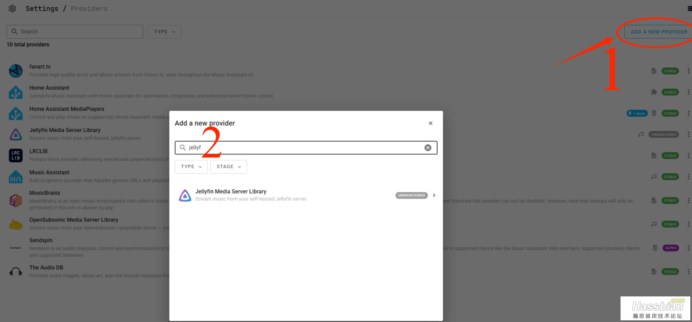The image size is (692, 322).
Task: Click The Audio DB headphones icon
Action: [16, 272]
